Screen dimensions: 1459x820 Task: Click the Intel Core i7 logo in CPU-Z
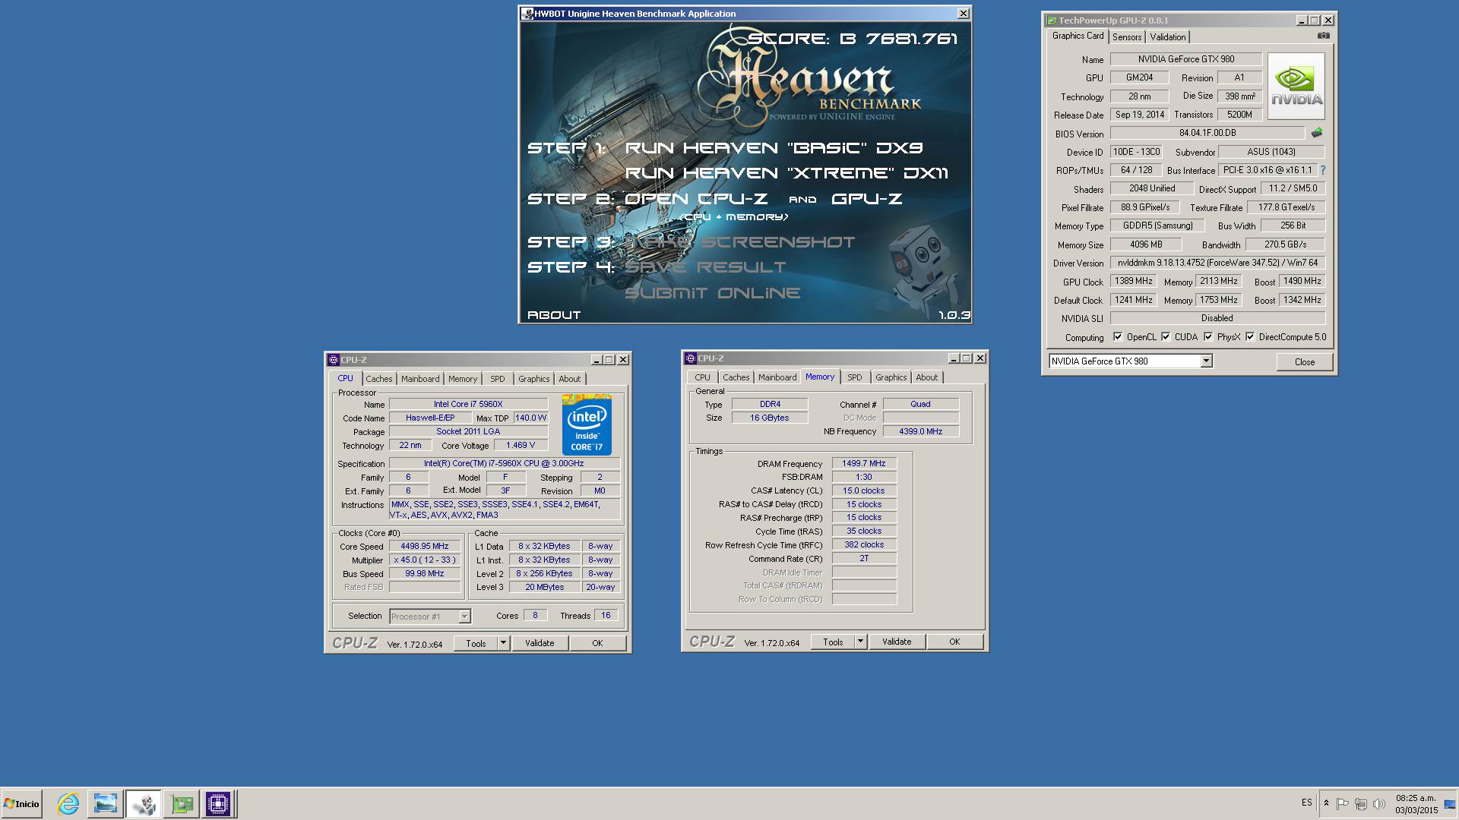587,424
